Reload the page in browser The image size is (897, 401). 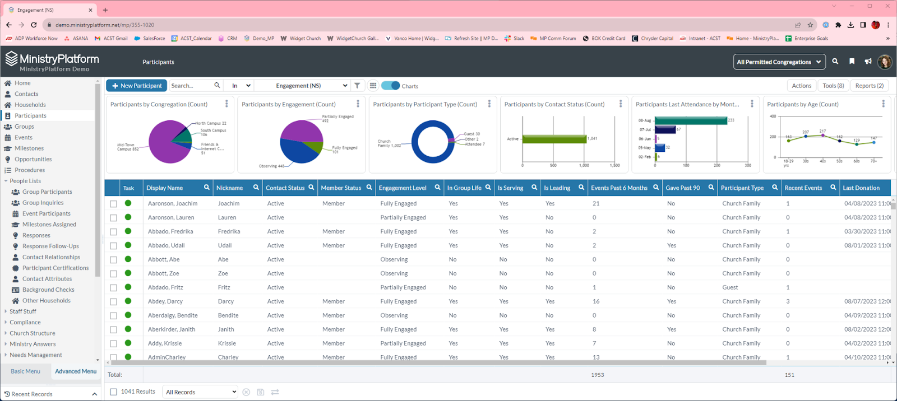pos(34,25)
